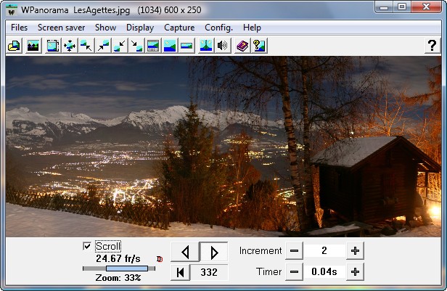Uncheck the Scroll checkbox
Screen dimensions: 447x291
tap(87, 246)
